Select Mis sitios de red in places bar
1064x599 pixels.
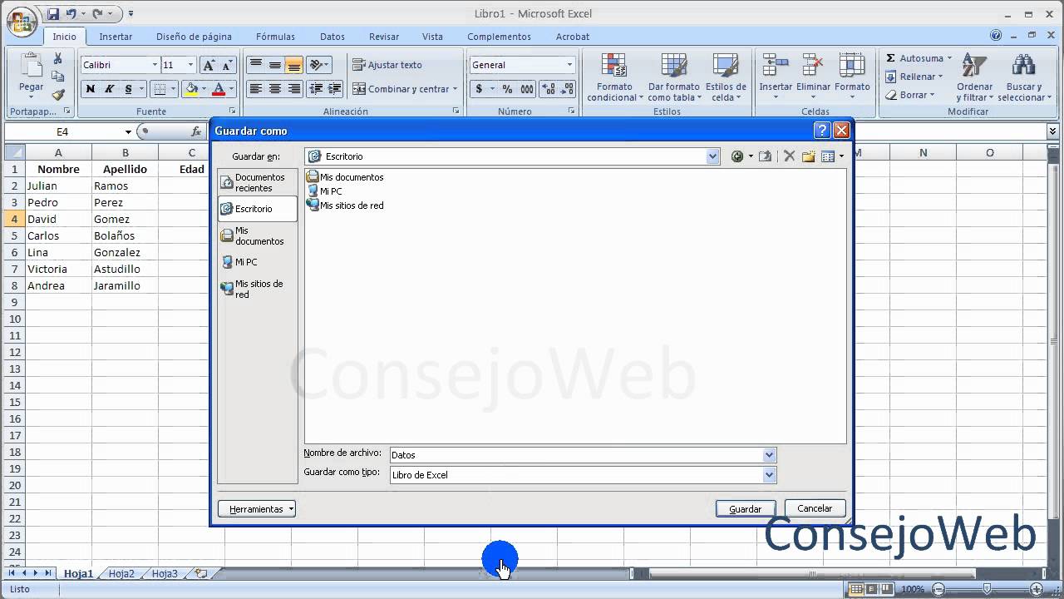pyautogui.click(x=257, y=289)
